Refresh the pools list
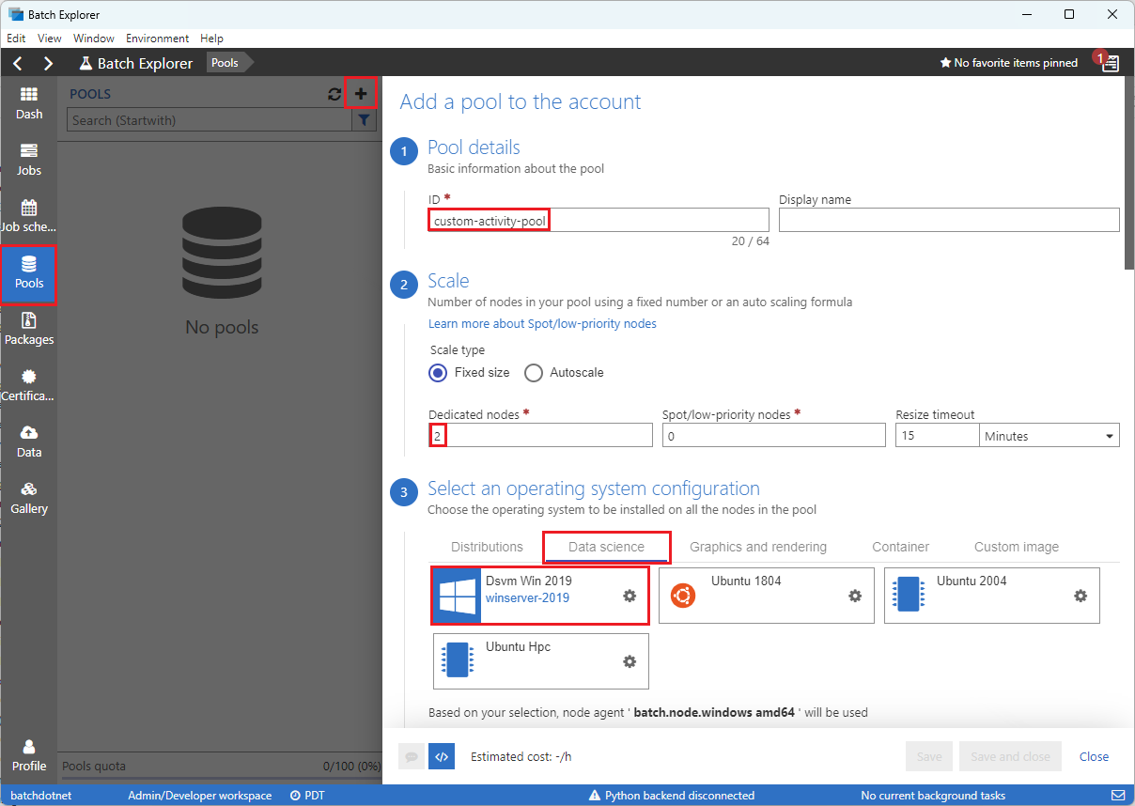 coord(334,94)
